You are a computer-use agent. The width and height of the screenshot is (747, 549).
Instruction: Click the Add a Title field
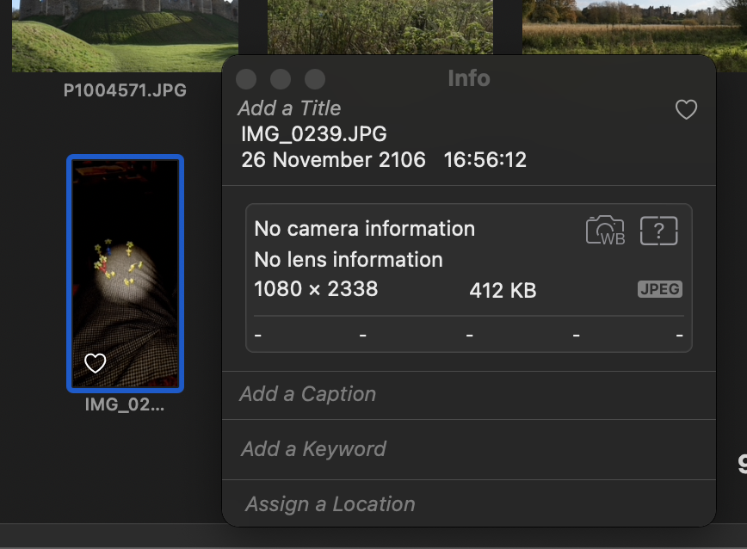[290, 108]
